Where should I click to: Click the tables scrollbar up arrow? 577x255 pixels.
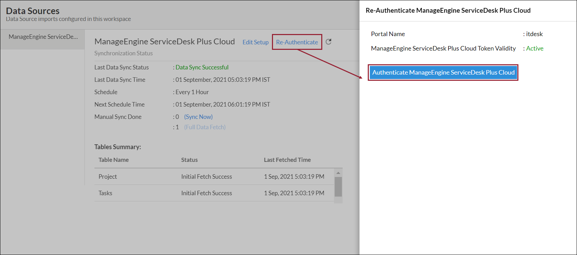pos(338,173)
